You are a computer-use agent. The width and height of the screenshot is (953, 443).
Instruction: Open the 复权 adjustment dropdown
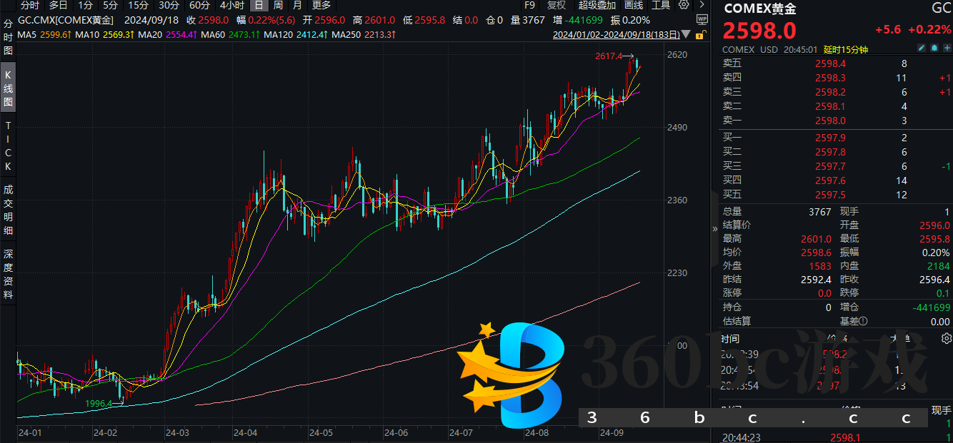555,5
